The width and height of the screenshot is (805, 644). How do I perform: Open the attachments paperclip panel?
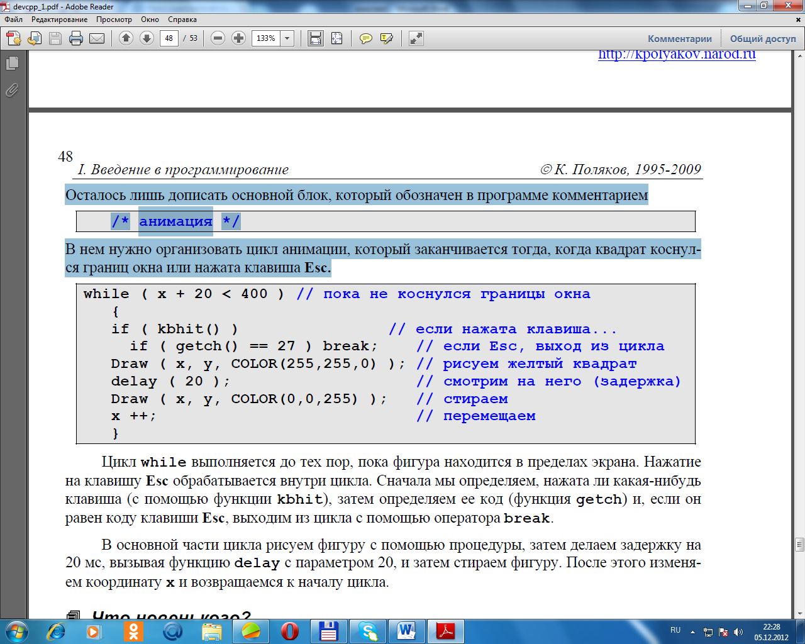pyautogui.click(x=12, y=91)
